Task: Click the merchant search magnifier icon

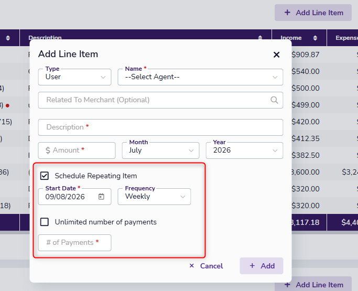Action: point(274,100)
